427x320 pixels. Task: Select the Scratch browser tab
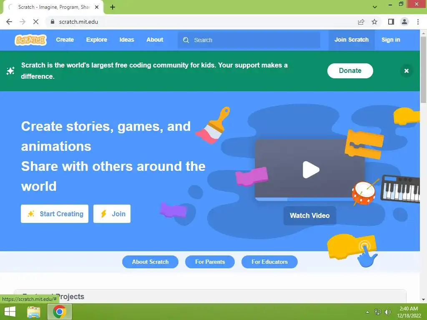click(x=53, y=7)
